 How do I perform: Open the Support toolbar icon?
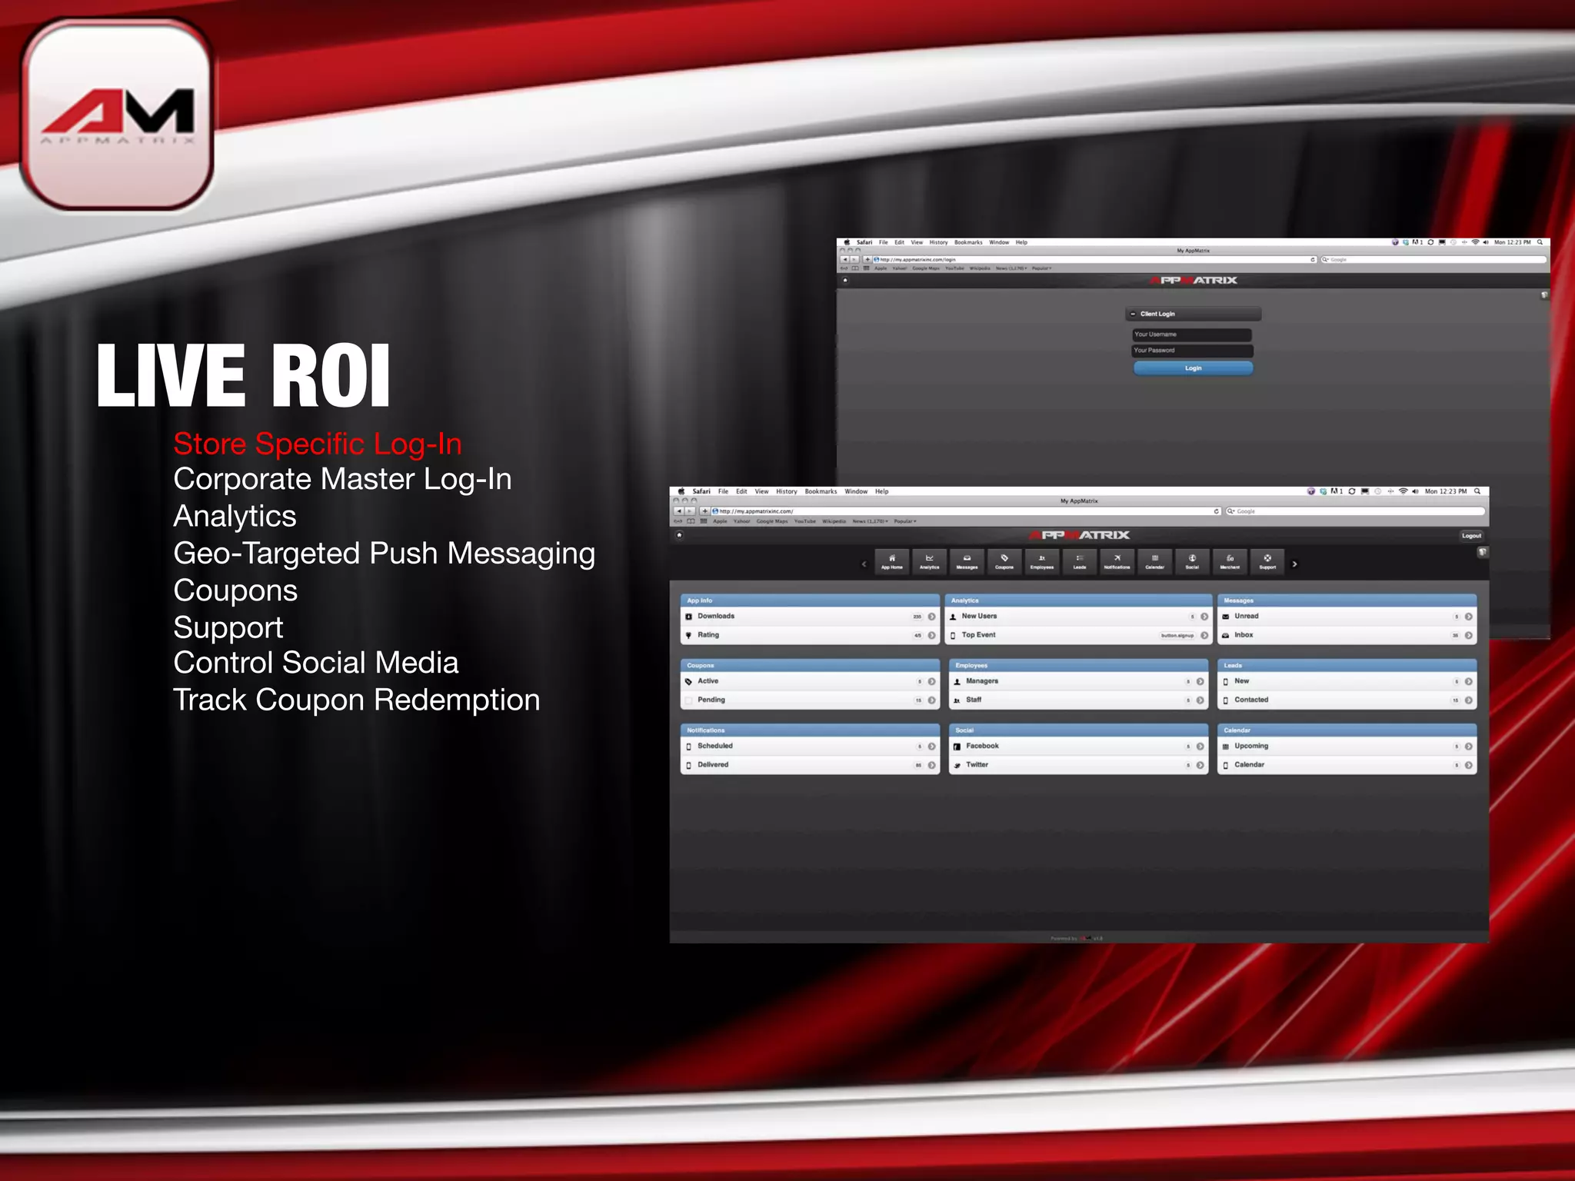coord(1267,562)
